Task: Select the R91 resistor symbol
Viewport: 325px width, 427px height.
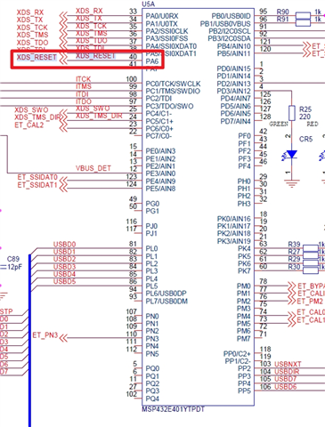Action: 303,22
